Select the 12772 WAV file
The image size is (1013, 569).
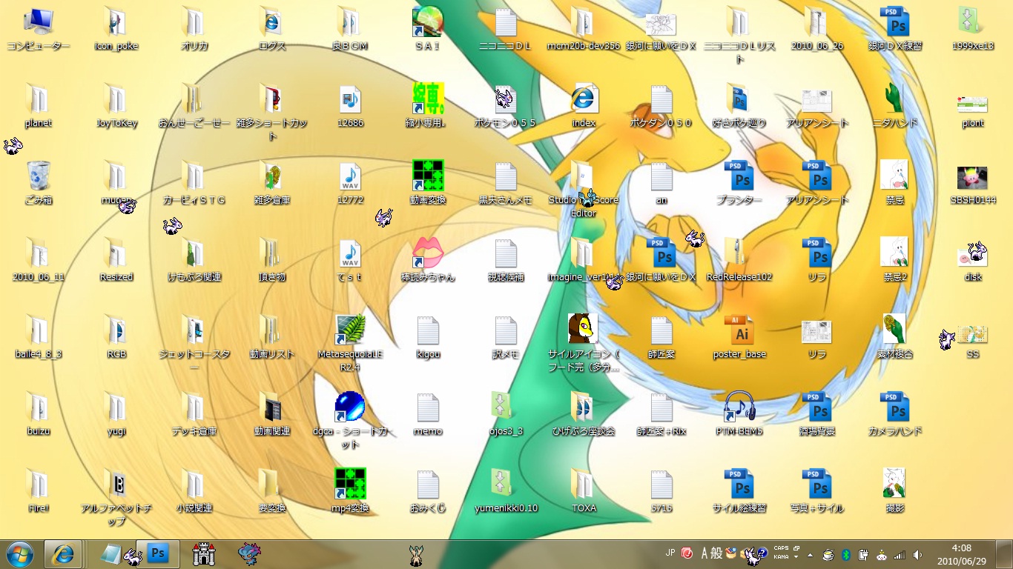[x=350, y=184]
